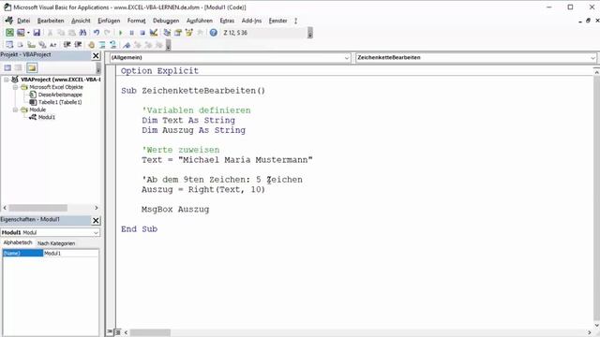This screenshot has width=600, height=337.
Task: Click the Complete Word icon
Action: point(53,45)
